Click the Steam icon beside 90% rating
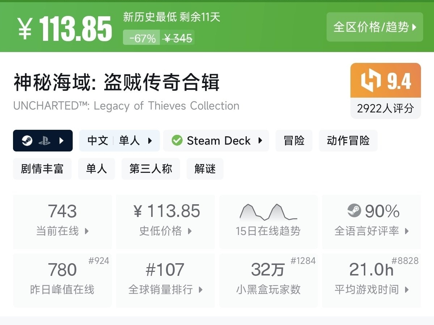Image resolution: width=434 pixels, height=325 pixels. [354, 211]
